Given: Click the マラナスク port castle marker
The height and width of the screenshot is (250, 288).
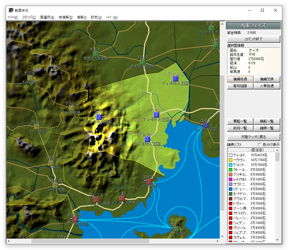Looking at the screenshot, I should pos(149,181).
